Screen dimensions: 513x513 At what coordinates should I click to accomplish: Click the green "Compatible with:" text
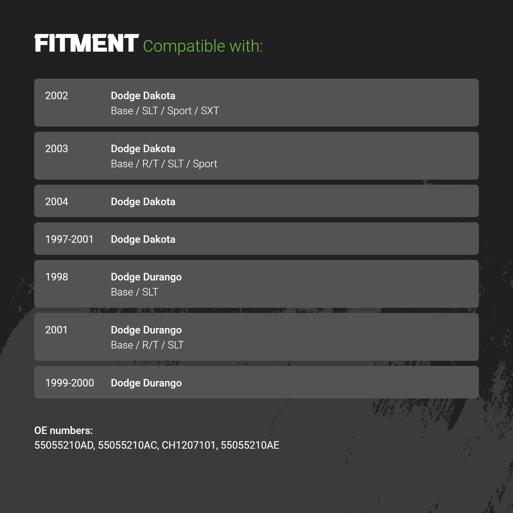(x=203, y=46)
